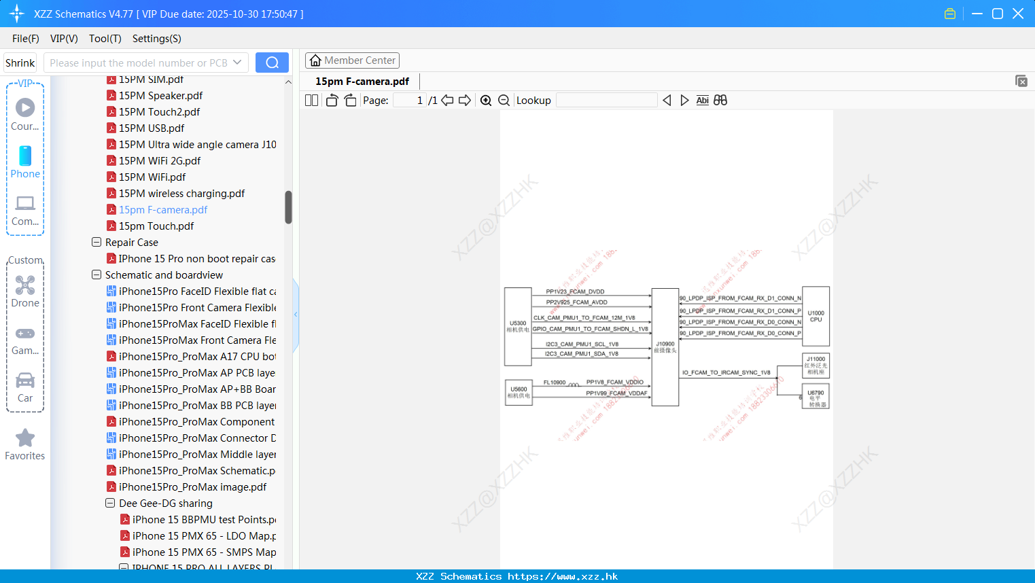The width and height of the screenshot is (1035, 583).
Task: Open the Tool(T) menu
Action: click(105, 39)
